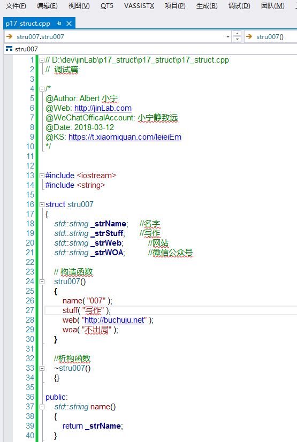Click on #include <string> text
The width and height of the screenshot is (297, 442).
75,185
